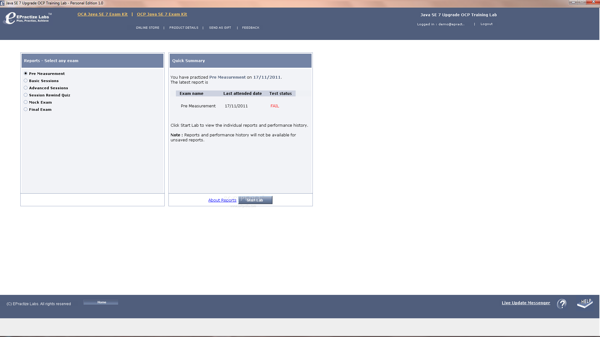Select the Final Exam radio button
This screenshot has width=600, height=337.
[26, 109]
